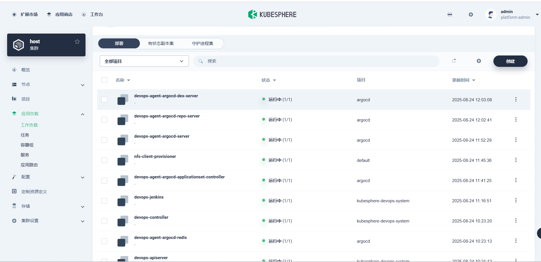Open 应用商店 in top navigation
The image size is (541, 262).
[60, 15]
